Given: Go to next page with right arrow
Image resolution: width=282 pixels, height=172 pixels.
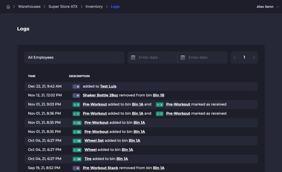Looking at the screenshot, I should (253, 57).
